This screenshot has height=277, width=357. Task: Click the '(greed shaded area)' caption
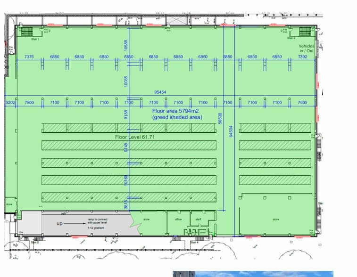[x=177, y=117]
